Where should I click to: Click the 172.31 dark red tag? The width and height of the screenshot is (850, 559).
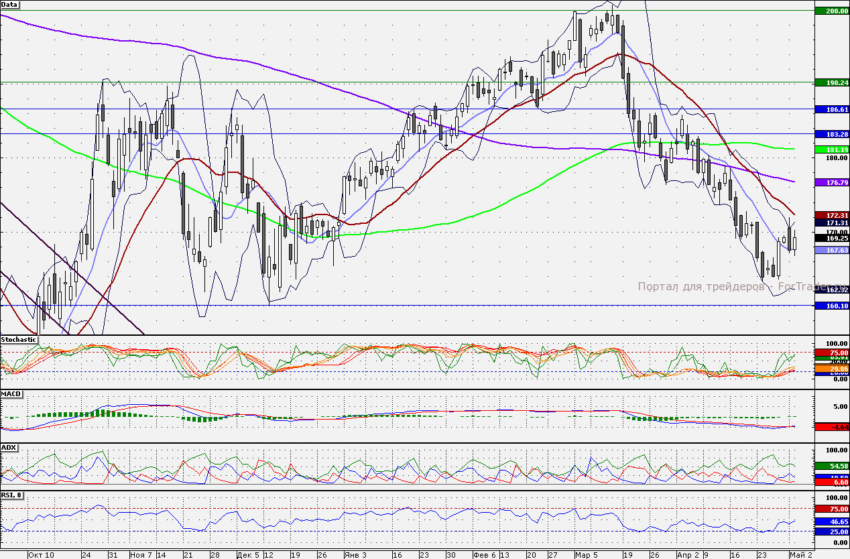831,214
